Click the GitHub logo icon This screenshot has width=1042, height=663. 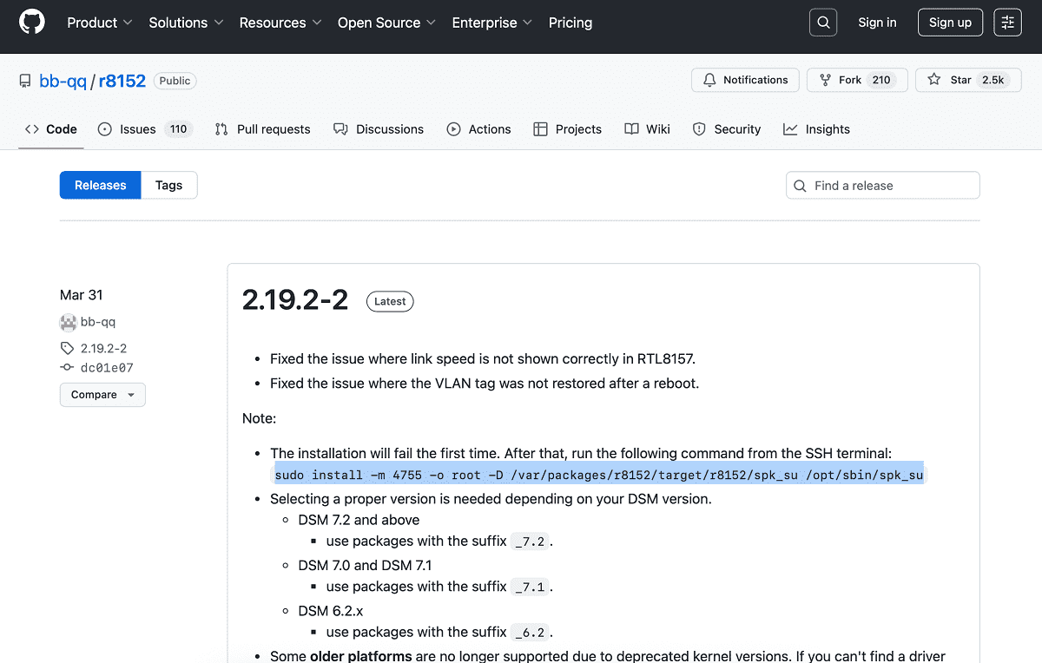point(32,23)
